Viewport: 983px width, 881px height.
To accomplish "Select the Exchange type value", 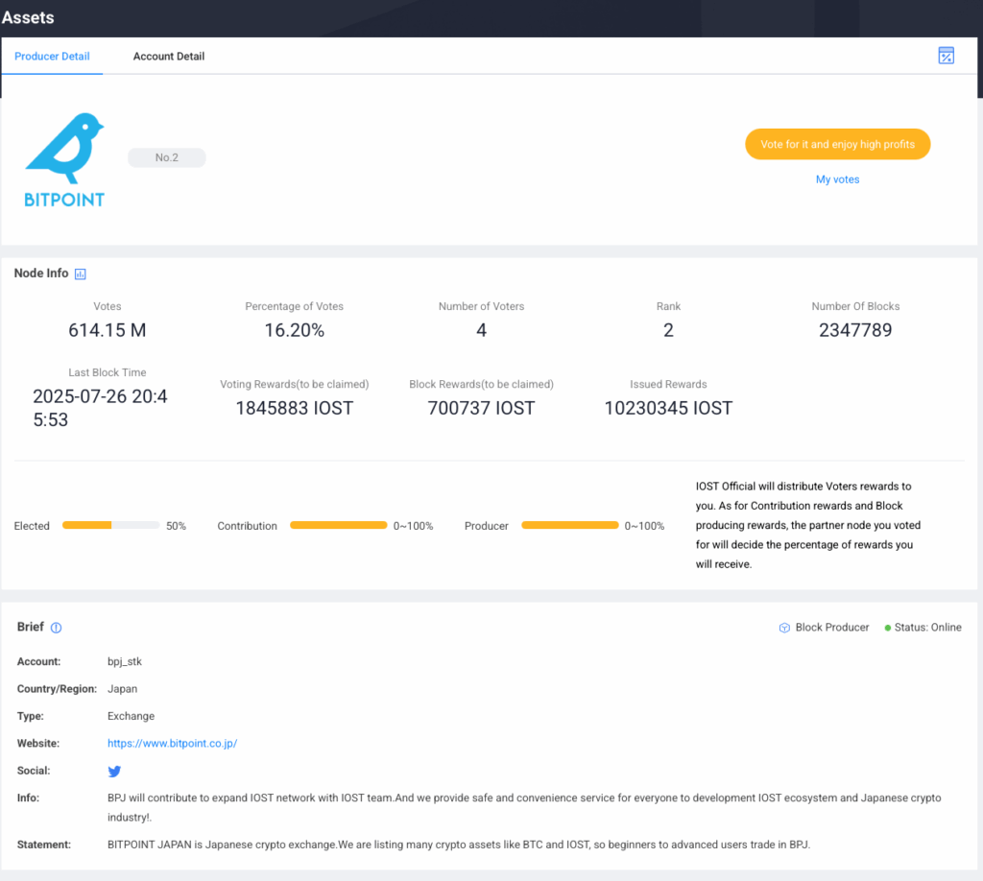I will 131,716.
